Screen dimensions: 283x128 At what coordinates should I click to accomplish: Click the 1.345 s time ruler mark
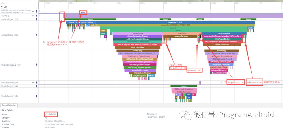47,3
